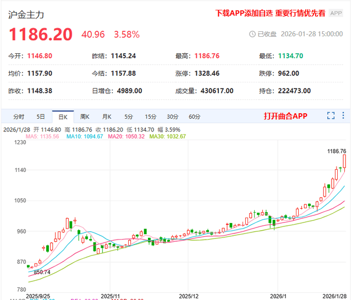Click the 1186.76 high label on chart
352x300 pixels.
[337, 151]
